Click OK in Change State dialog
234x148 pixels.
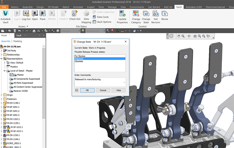click(x=87, y=90)
